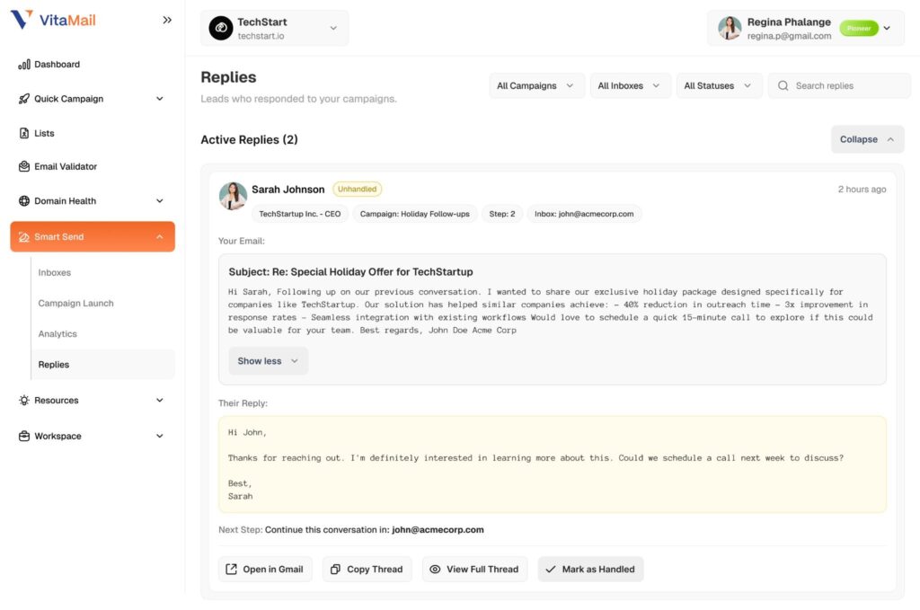Click the Lists document icon
The width and height of the screenshot is (920, 610).
(24, 133)
